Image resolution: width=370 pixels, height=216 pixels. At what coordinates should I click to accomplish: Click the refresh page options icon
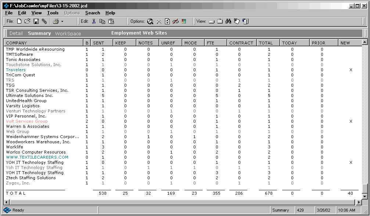click(x=167, y=21)
